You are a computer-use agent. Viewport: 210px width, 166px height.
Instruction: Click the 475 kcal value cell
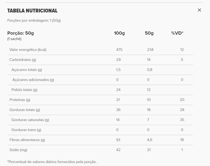[x=119, y=50]
